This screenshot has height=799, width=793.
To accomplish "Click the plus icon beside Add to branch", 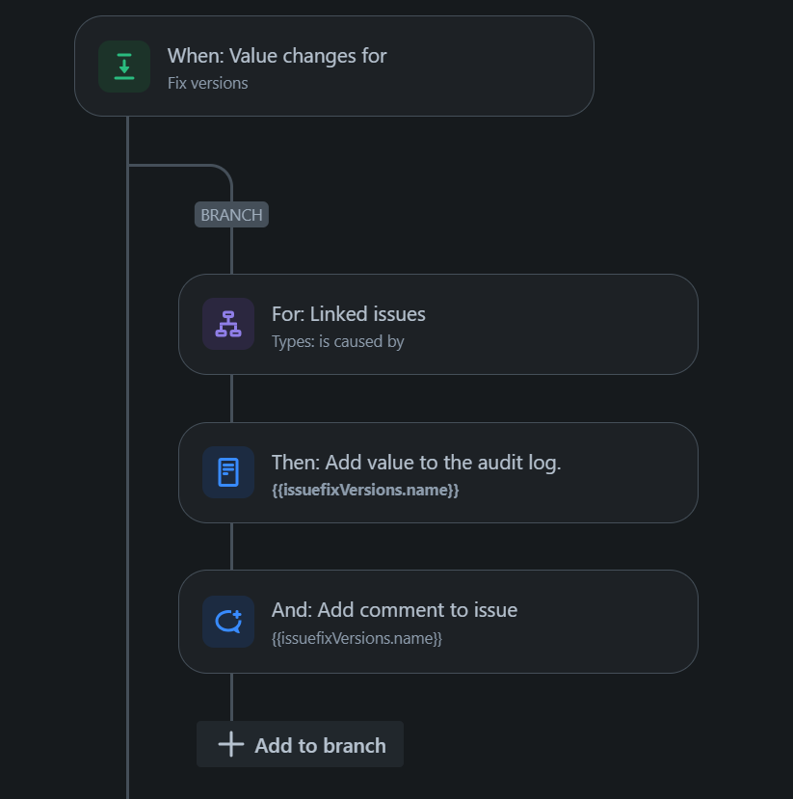I will pyautogui.click(x=231, y=744).
